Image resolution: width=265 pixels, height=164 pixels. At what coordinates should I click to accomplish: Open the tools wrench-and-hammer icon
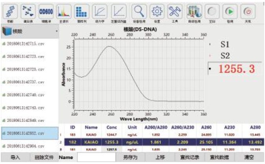coord(175,11)
